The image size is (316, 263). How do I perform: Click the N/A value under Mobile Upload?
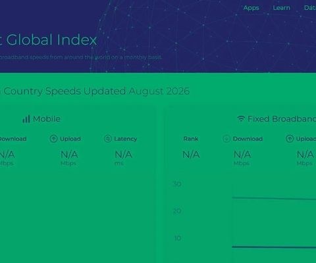coord(69,155)
